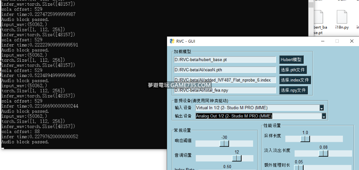Click the 额外推理时长 slider handle at 0.05

[299, 168]
